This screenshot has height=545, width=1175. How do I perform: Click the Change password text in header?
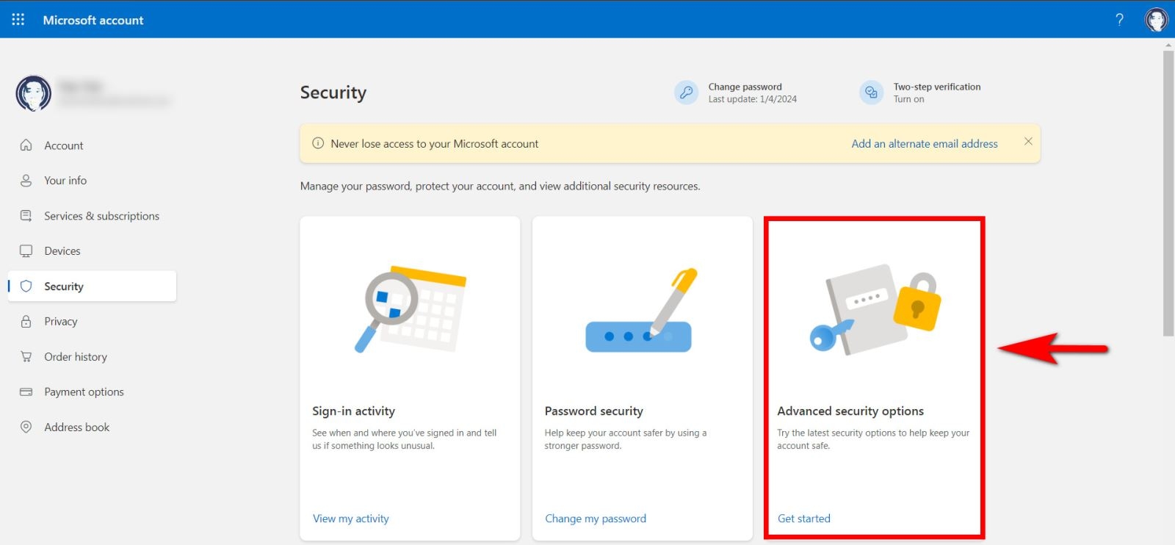click(745, 87)
